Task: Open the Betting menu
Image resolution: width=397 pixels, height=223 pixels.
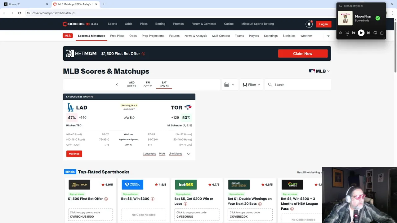Action: 160,24
